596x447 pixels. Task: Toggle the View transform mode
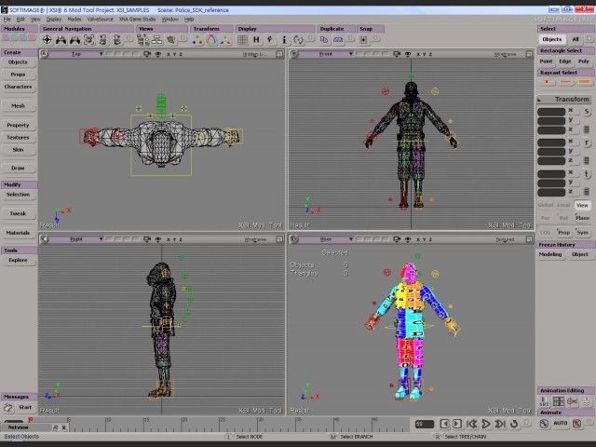pos(582,205)
